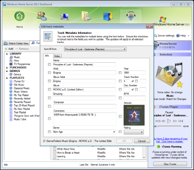Collapse the PURCHASED section bullet
The image size is (194, 170).
coord(7,67)
